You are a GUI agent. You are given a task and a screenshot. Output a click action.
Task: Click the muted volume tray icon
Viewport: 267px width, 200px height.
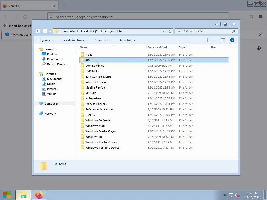(237, 195)
